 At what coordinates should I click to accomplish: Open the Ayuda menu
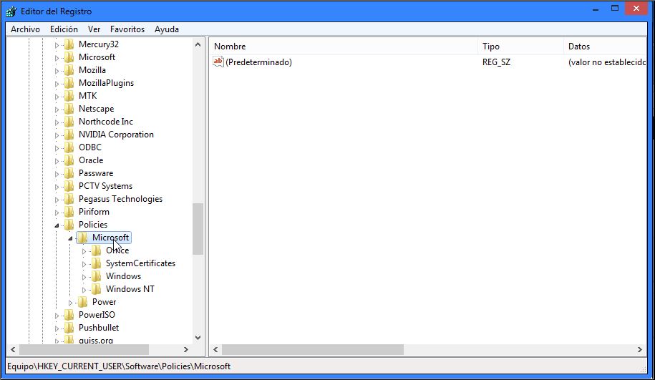(x=167, y=29)
